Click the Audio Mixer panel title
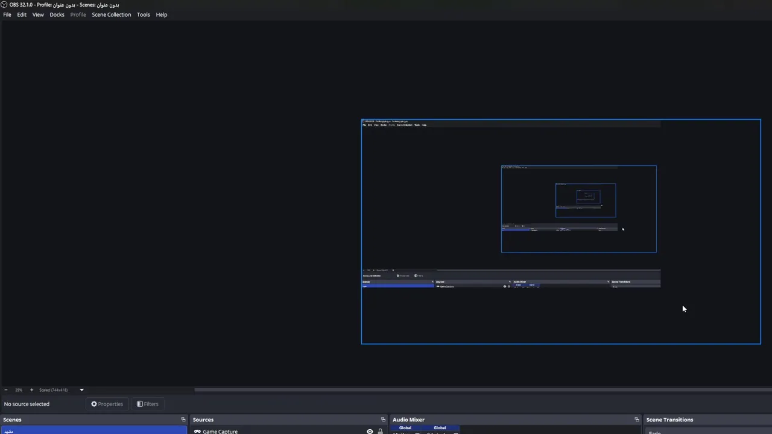Screen dimensions: 772x434 point(408,420)
